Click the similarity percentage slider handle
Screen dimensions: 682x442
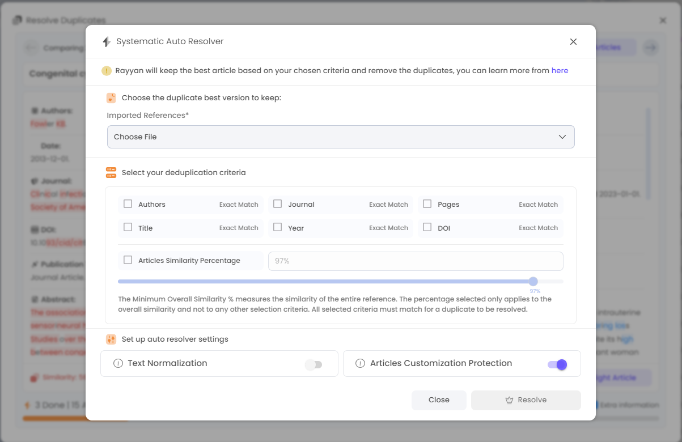(x=533, y=282)
